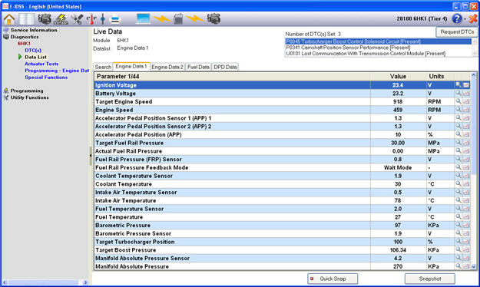The height and width of the screenshot is (287, 480).
Task: Open the DPD Data tab
Action: 225,67
